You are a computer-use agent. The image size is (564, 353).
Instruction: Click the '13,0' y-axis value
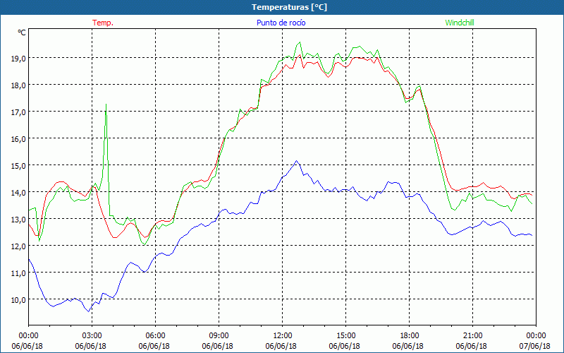coord(19,219)
